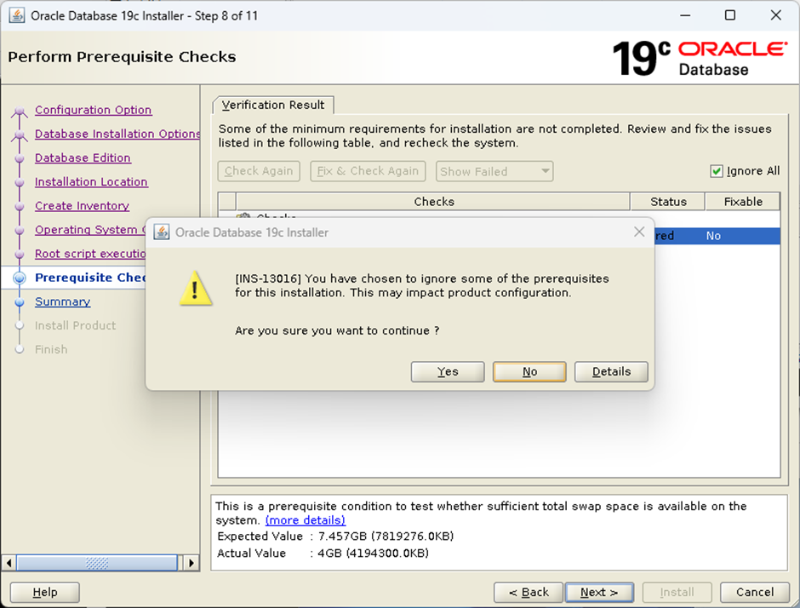Open the Installation Location step
Screen dimensions: 800x608
tap(91, 181)
